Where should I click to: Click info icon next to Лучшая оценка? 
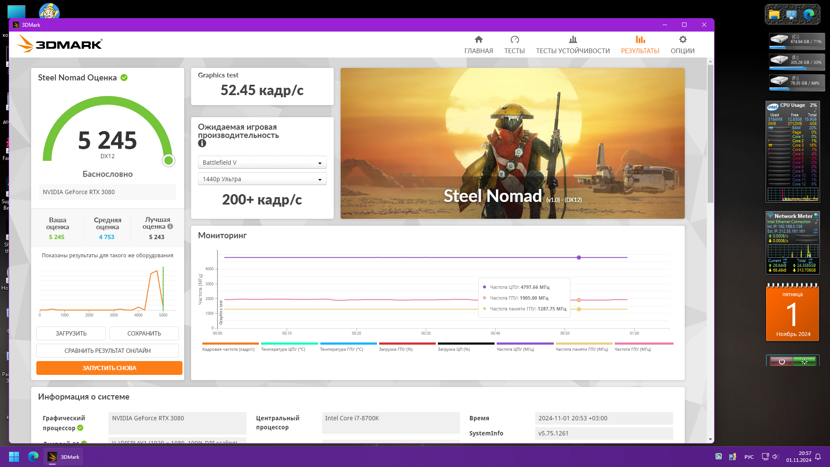point(170,227)
